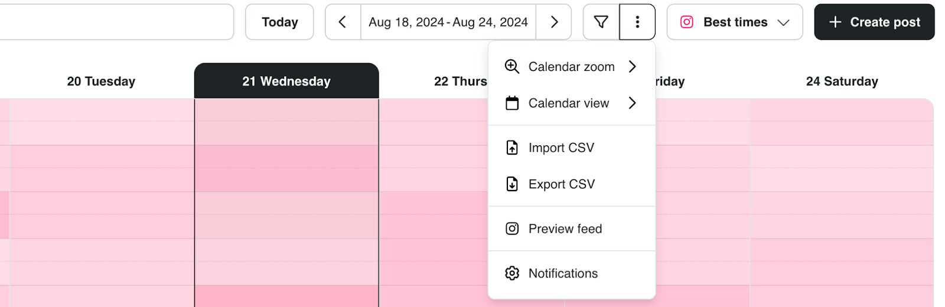Viewport: 945px width, 307px height.
Task: Click the calendar icon for Calendar view
Action: [512, 103]
